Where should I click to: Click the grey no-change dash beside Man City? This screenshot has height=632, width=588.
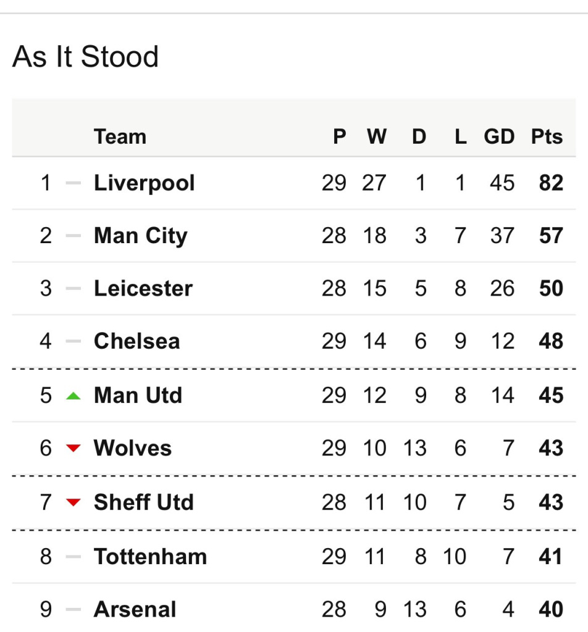[x=73, y=236]
